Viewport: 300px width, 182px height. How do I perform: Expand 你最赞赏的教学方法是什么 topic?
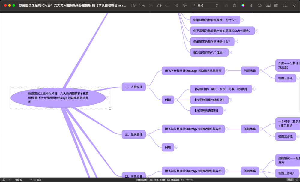(x=236, y=41)
